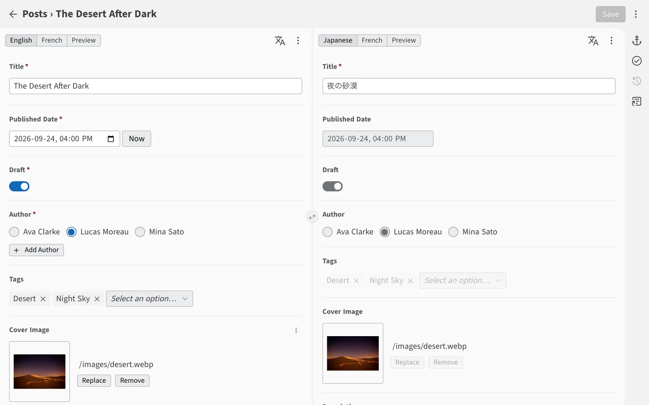This screenshot has height=405, width=649.
Task: Open the Tags dropdown in the Japanese pane
Action: coord(462,281)
